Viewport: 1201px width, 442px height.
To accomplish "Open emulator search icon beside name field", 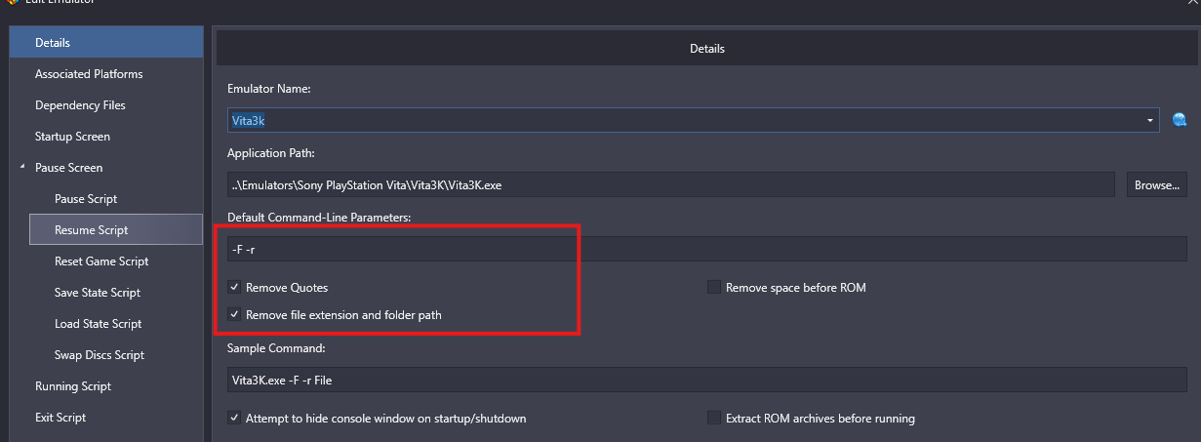I will click(x=1179, y=120).
